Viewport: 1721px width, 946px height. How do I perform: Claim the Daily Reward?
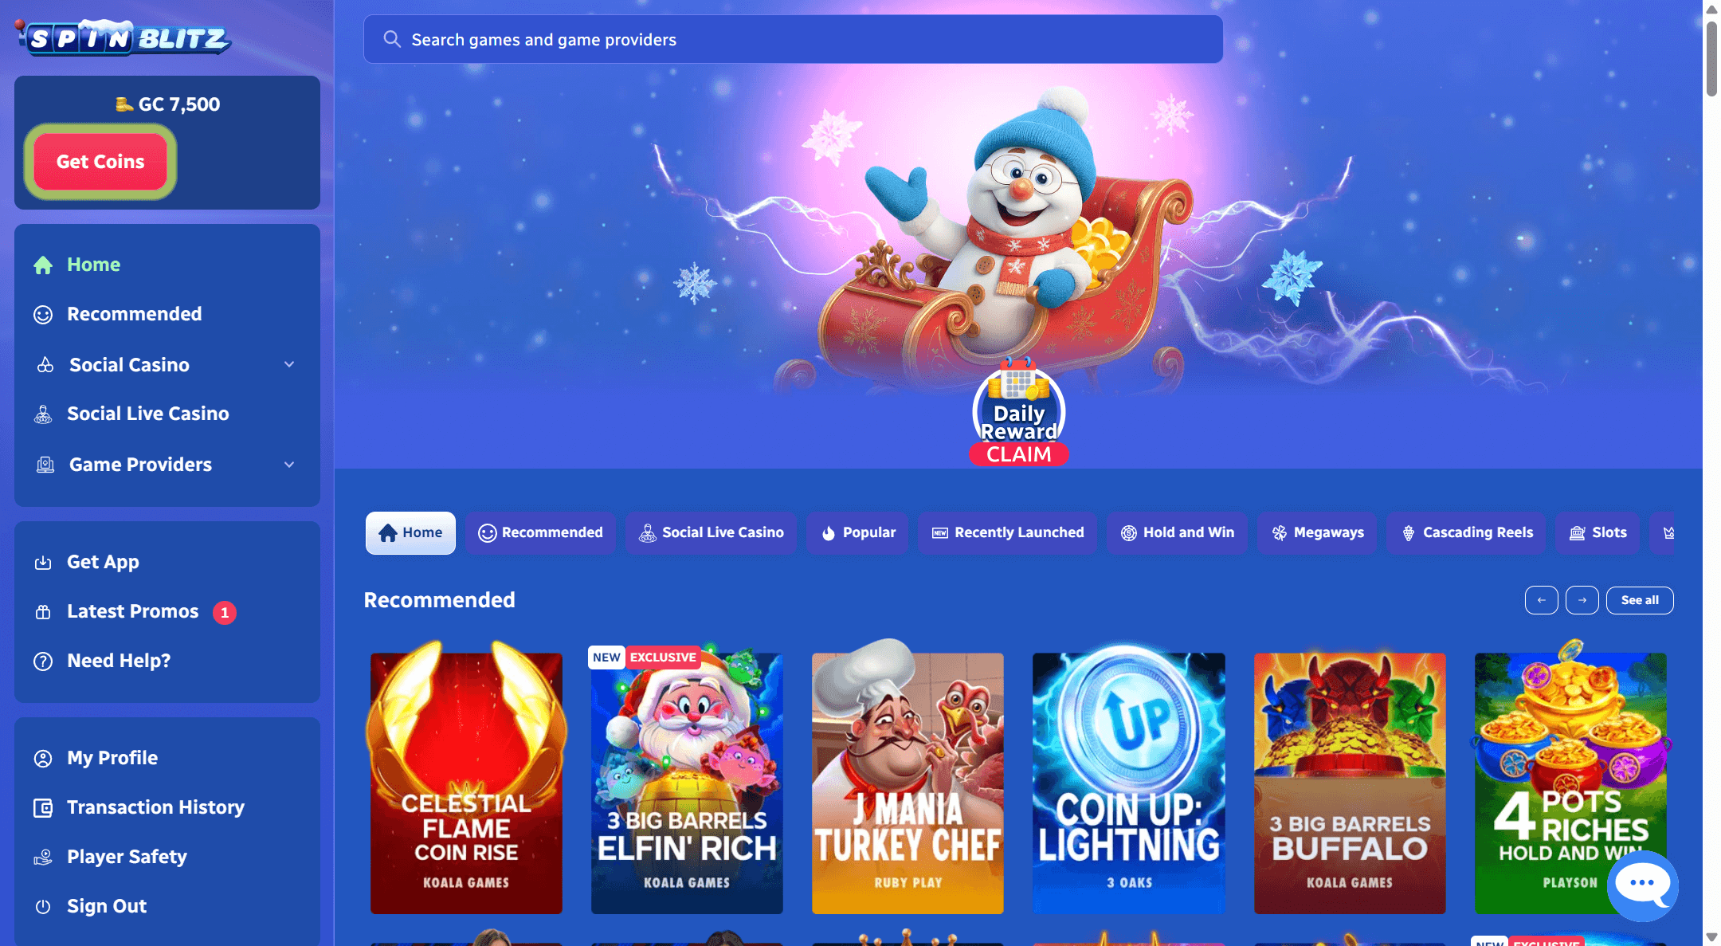click(x=1018, y=454)
